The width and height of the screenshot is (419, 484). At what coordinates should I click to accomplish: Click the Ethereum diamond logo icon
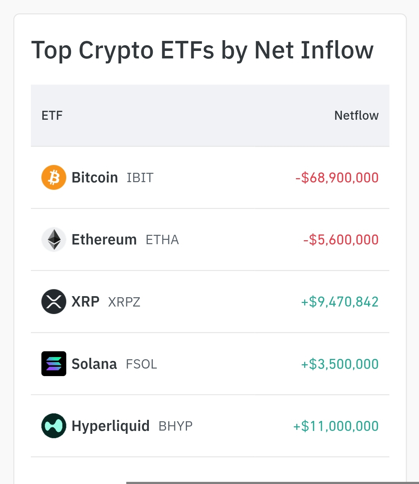point(54,239)
